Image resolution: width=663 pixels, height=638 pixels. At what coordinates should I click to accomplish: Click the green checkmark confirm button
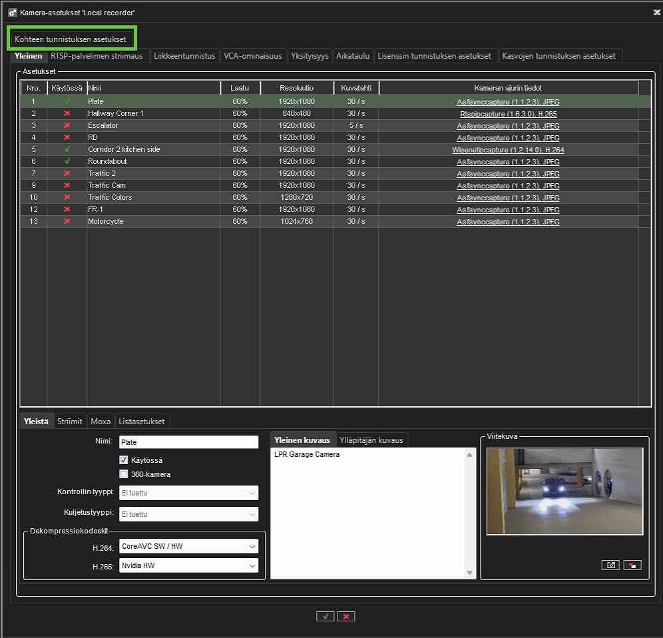click(x=325, y=616)
